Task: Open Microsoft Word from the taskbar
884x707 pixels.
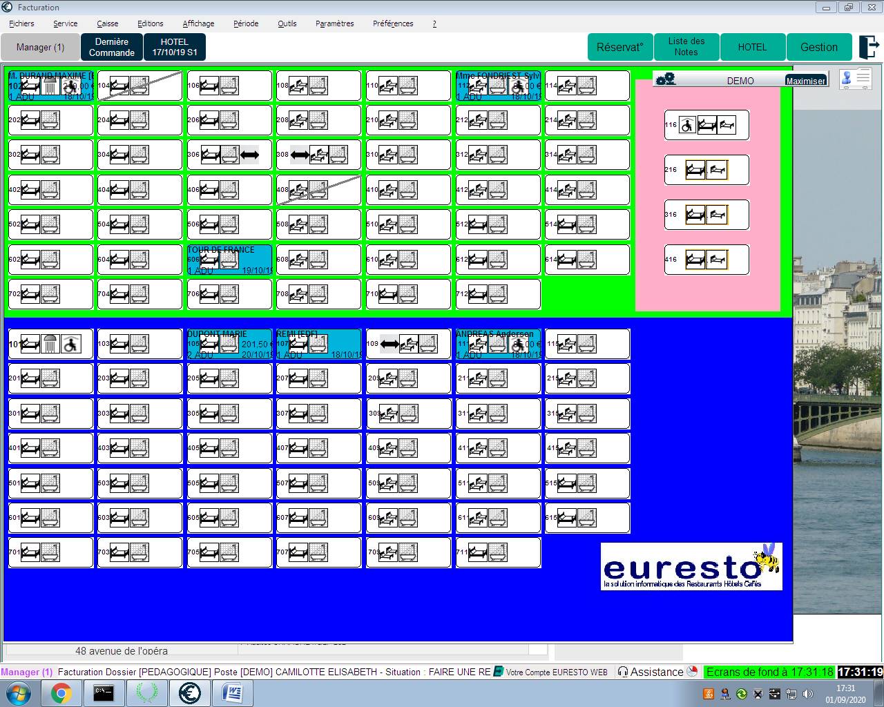Action: [232, 693]
